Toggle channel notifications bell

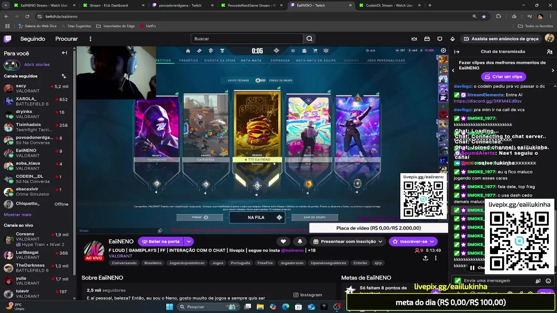[x=300, y=241]
